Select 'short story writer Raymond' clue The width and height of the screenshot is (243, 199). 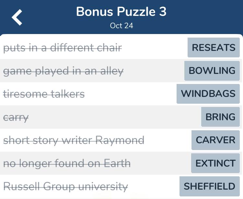[x=74, y=140]
